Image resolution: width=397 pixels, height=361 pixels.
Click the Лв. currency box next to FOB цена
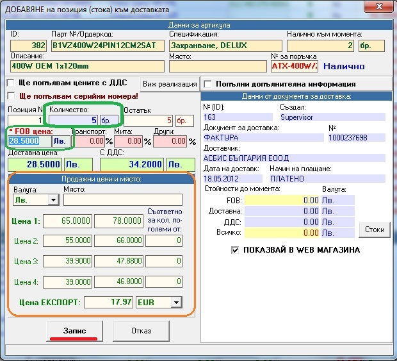(61, 141)
